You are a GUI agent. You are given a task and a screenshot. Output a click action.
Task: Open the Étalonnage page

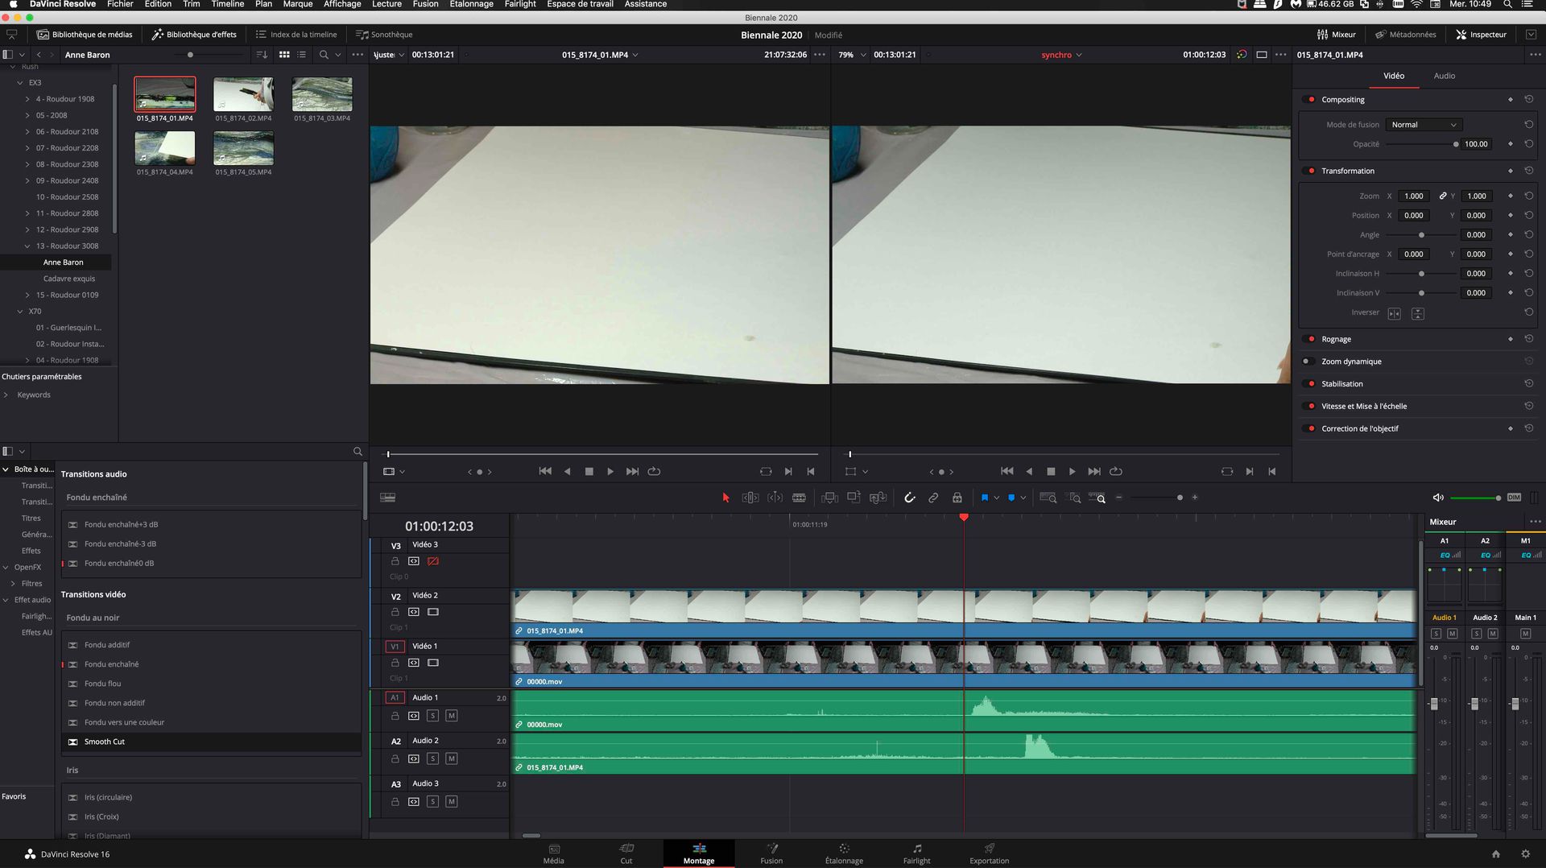[844, 854]
